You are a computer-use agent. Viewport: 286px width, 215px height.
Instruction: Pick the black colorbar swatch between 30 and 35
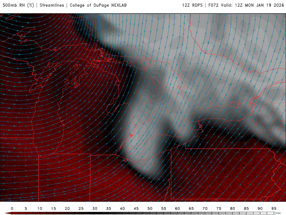(102, 213)
